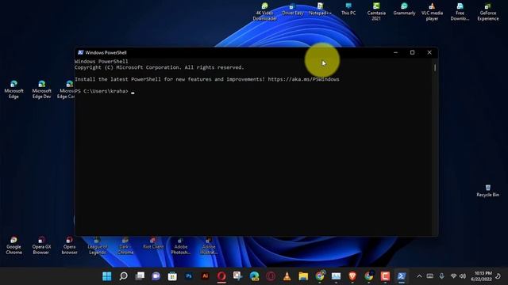Open File Explorer from the taskbar
Screen dimensions: 508x285
(x=303, y=276)
